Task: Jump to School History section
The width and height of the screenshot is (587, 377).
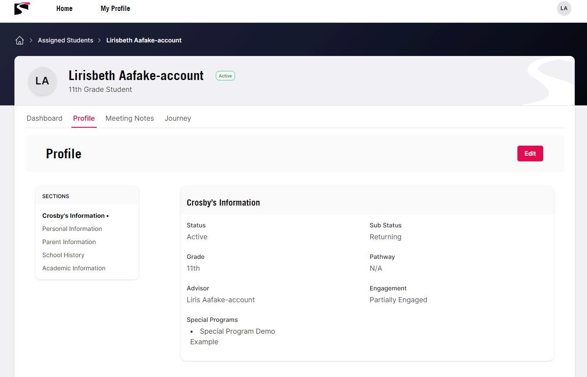Action: point(63,255)
